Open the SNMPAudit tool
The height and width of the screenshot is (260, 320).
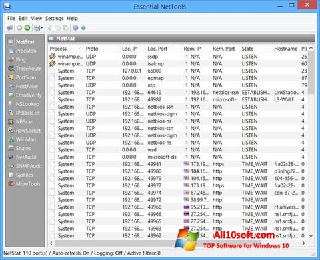click(x=25, y=166)
